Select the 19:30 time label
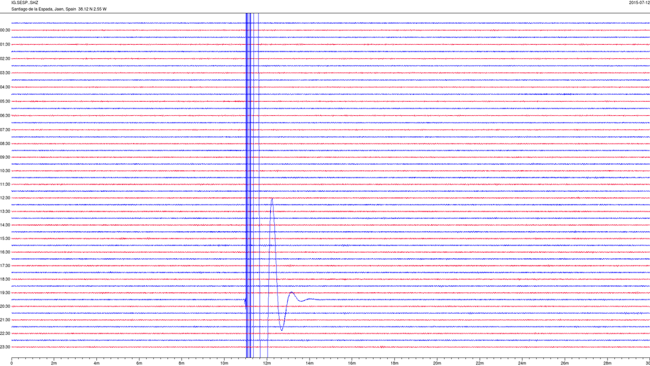 5,293
